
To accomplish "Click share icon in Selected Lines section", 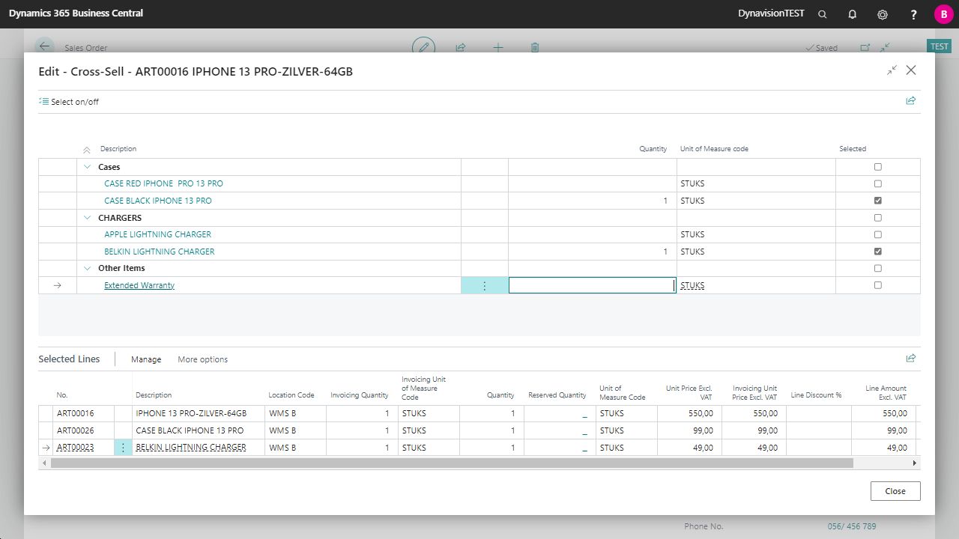I will (911, 359).
